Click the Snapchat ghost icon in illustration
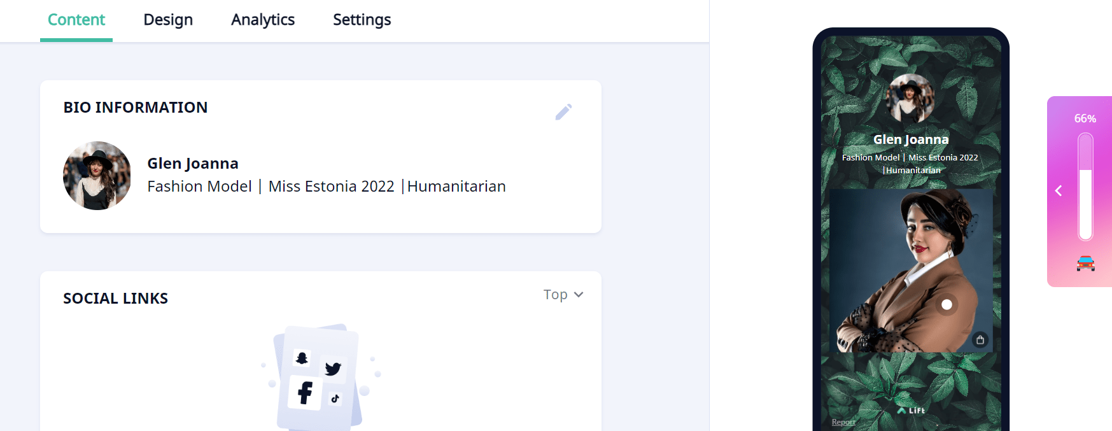Viewport: 1112px width, 431px height. point(302,358)
